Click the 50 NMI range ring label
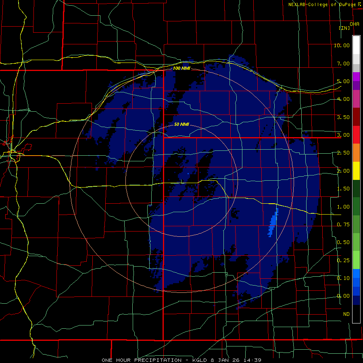The height and width of the screenshot is (363, 363). point(181,124)
